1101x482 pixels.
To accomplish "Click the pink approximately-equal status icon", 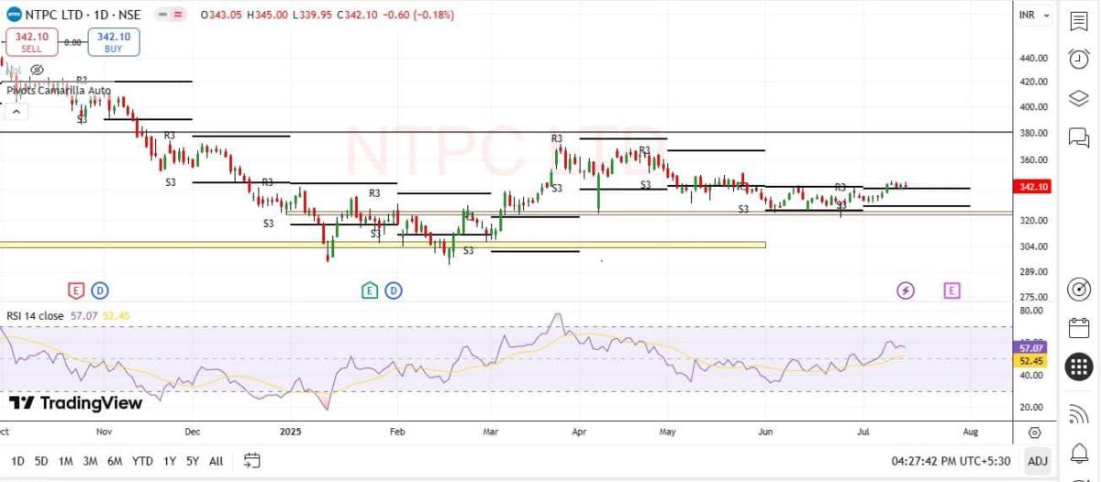I will (x=178, y=15).
